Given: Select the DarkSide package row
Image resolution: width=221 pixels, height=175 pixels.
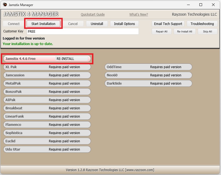Looking at the screenshot, I should [x=148, y=84].
